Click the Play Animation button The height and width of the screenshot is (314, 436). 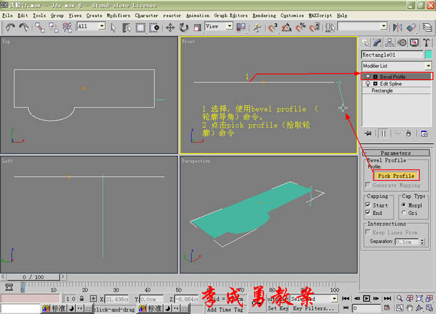(x=366, y=298)
